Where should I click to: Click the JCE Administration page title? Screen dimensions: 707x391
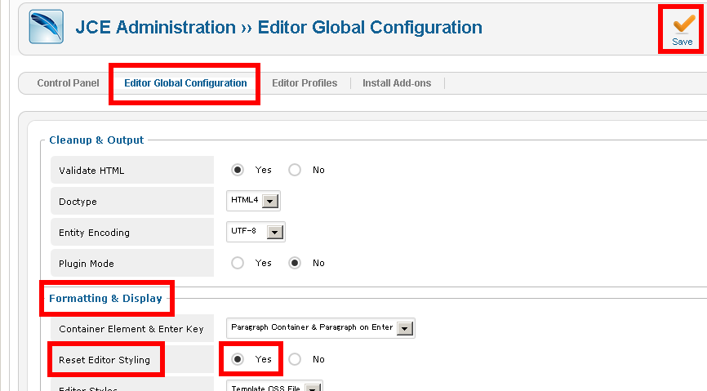coord(278,28)
